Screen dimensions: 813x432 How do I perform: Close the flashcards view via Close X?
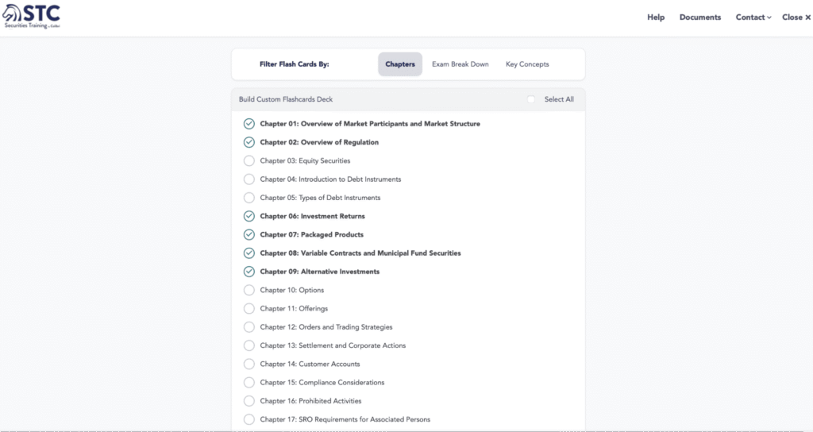[x=796, y=17]
